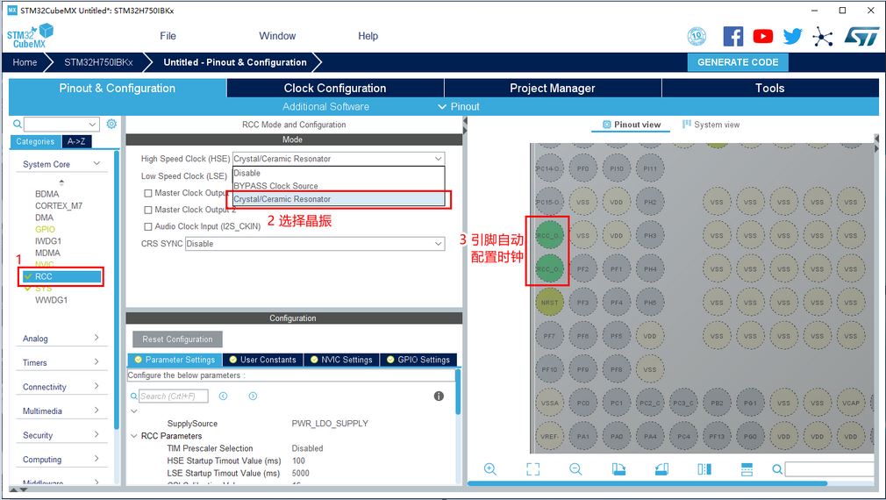Enable Master Clock Output 2 checkbox

(x=148, y=210)
